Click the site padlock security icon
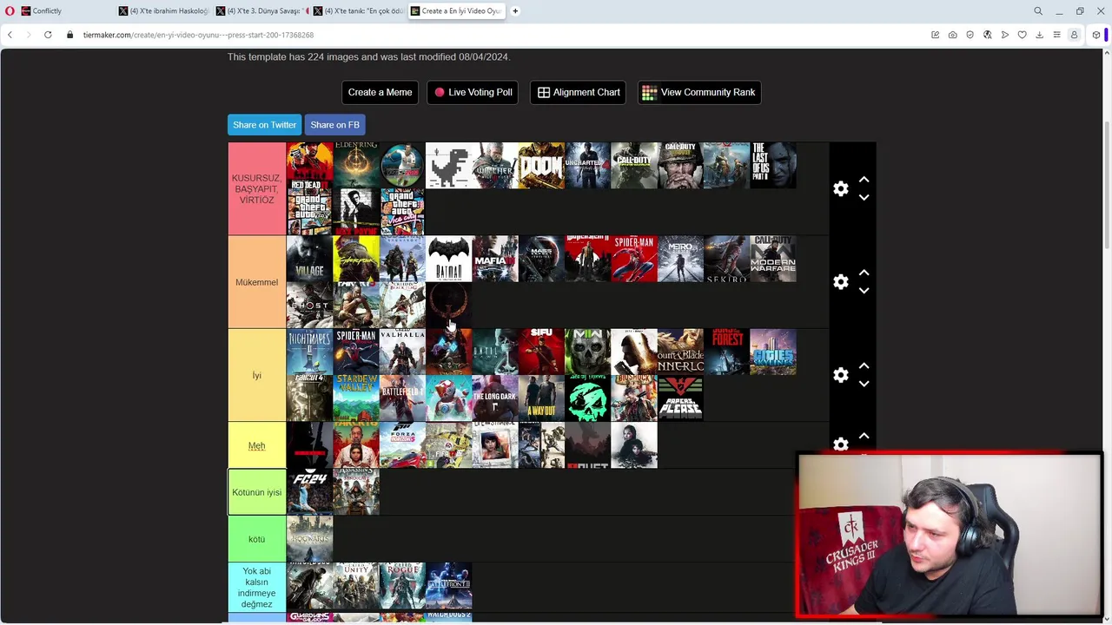The width and height of the screenshot is (1112, 625). 70,35
